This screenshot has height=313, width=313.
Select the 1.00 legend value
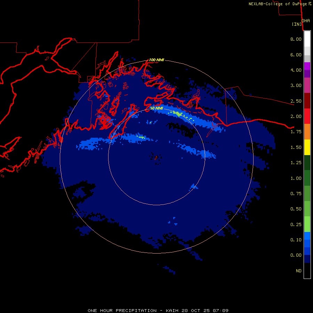pos(296,178)
